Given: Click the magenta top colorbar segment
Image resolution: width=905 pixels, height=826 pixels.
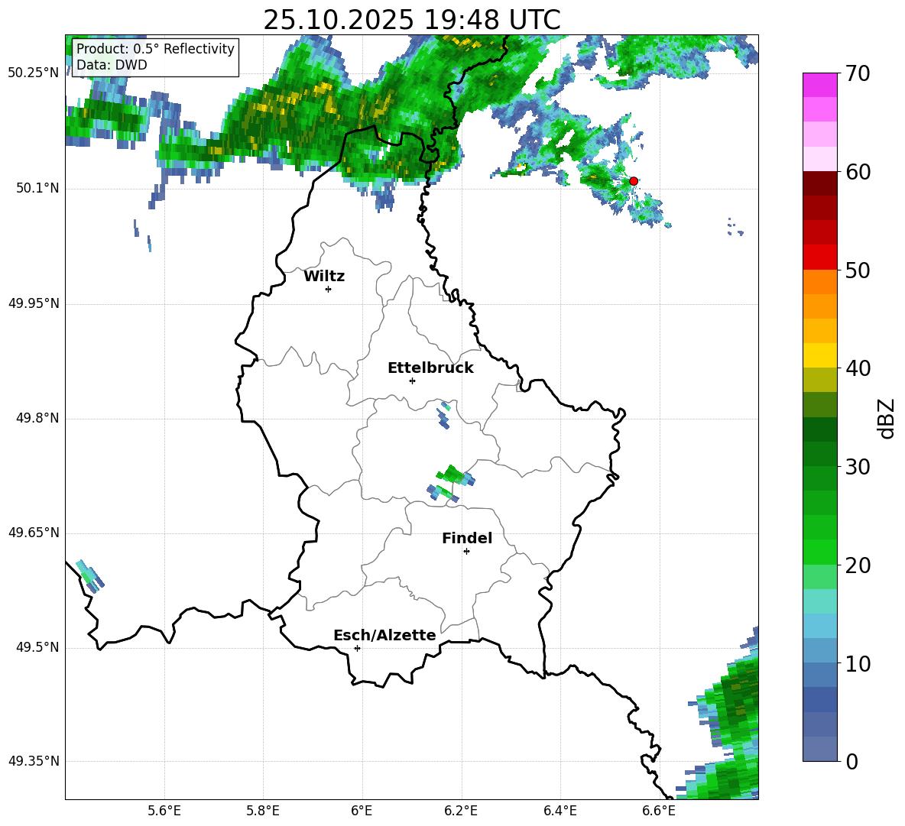Looking at the screenshot, I should (819, 86).
